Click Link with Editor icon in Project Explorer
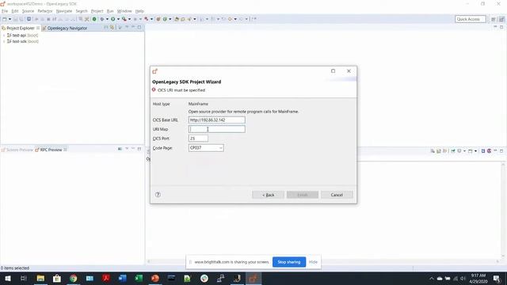507x285 pixels. (x=112, y=28)
